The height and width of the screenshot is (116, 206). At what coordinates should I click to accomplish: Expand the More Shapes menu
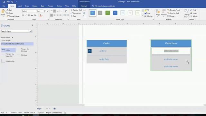coord(7,37)
